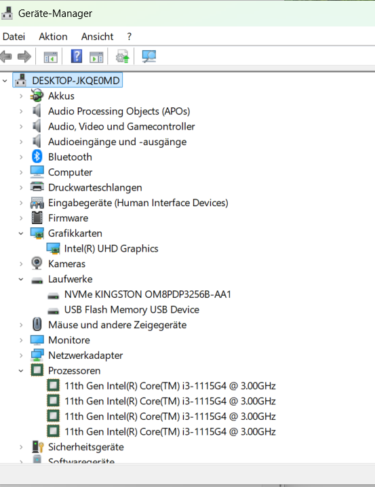The width and height of the screenshot is (375, 487).
Task: Click the Druckwarteschlangen printer icon
Action: (37, 187)
